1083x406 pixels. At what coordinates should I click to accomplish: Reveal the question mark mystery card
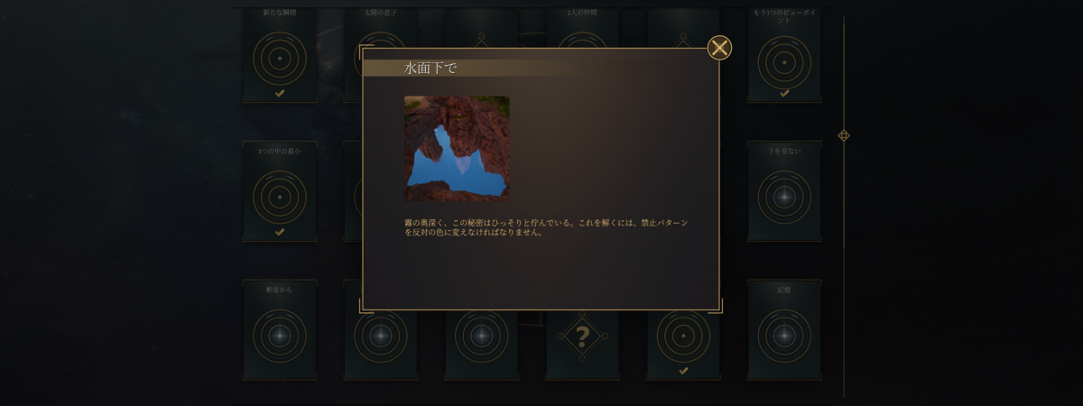[x=582, y=337]
